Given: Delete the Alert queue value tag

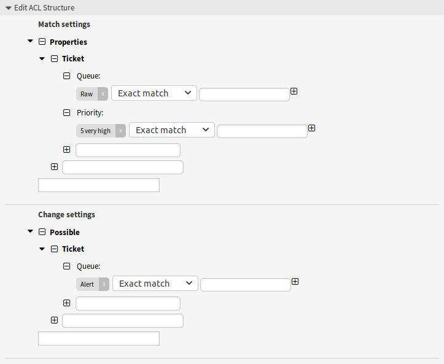Looking at the screenshot, I should pos(104,284).
